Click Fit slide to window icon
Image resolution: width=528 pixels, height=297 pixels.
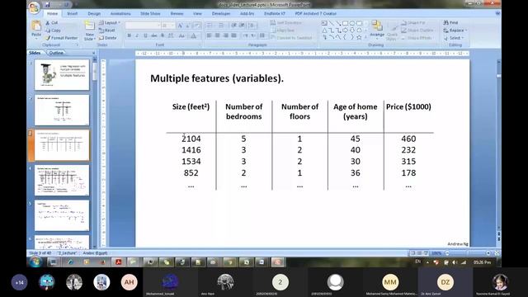coord(497,253)
